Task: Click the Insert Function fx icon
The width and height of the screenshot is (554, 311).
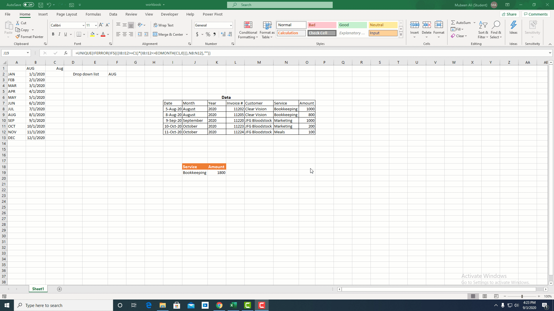Action: click(x=66, y=53)
